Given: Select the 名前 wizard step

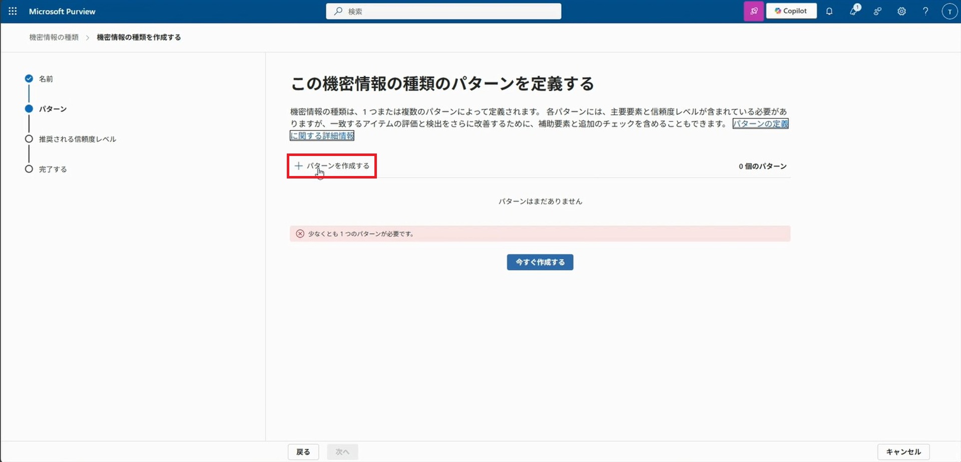Looking at the screenshot, I should [46, 79].
